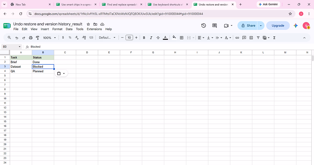Open the paste options dropdown near B4
This screenshot has width=314, height=165.
[61, 74]
